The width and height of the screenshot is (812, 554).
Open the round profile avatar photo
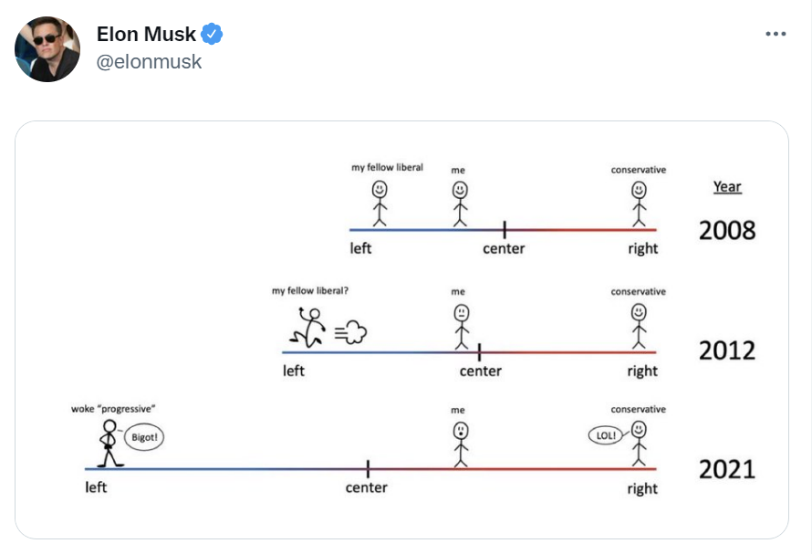point(47,48)
